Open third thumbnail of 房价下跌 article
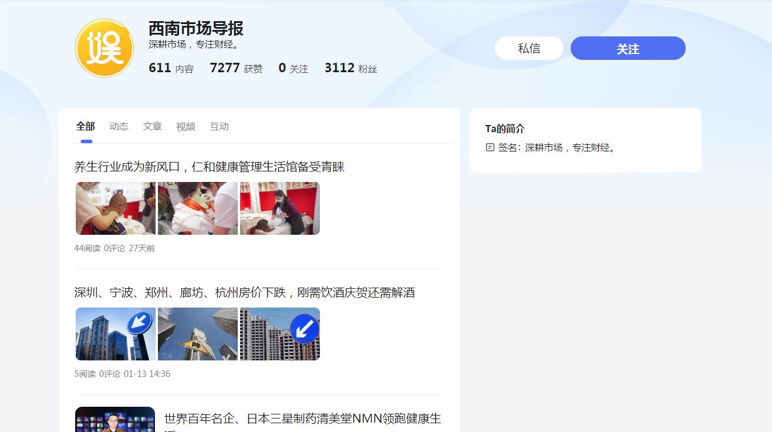 click(x=280, y=334)
